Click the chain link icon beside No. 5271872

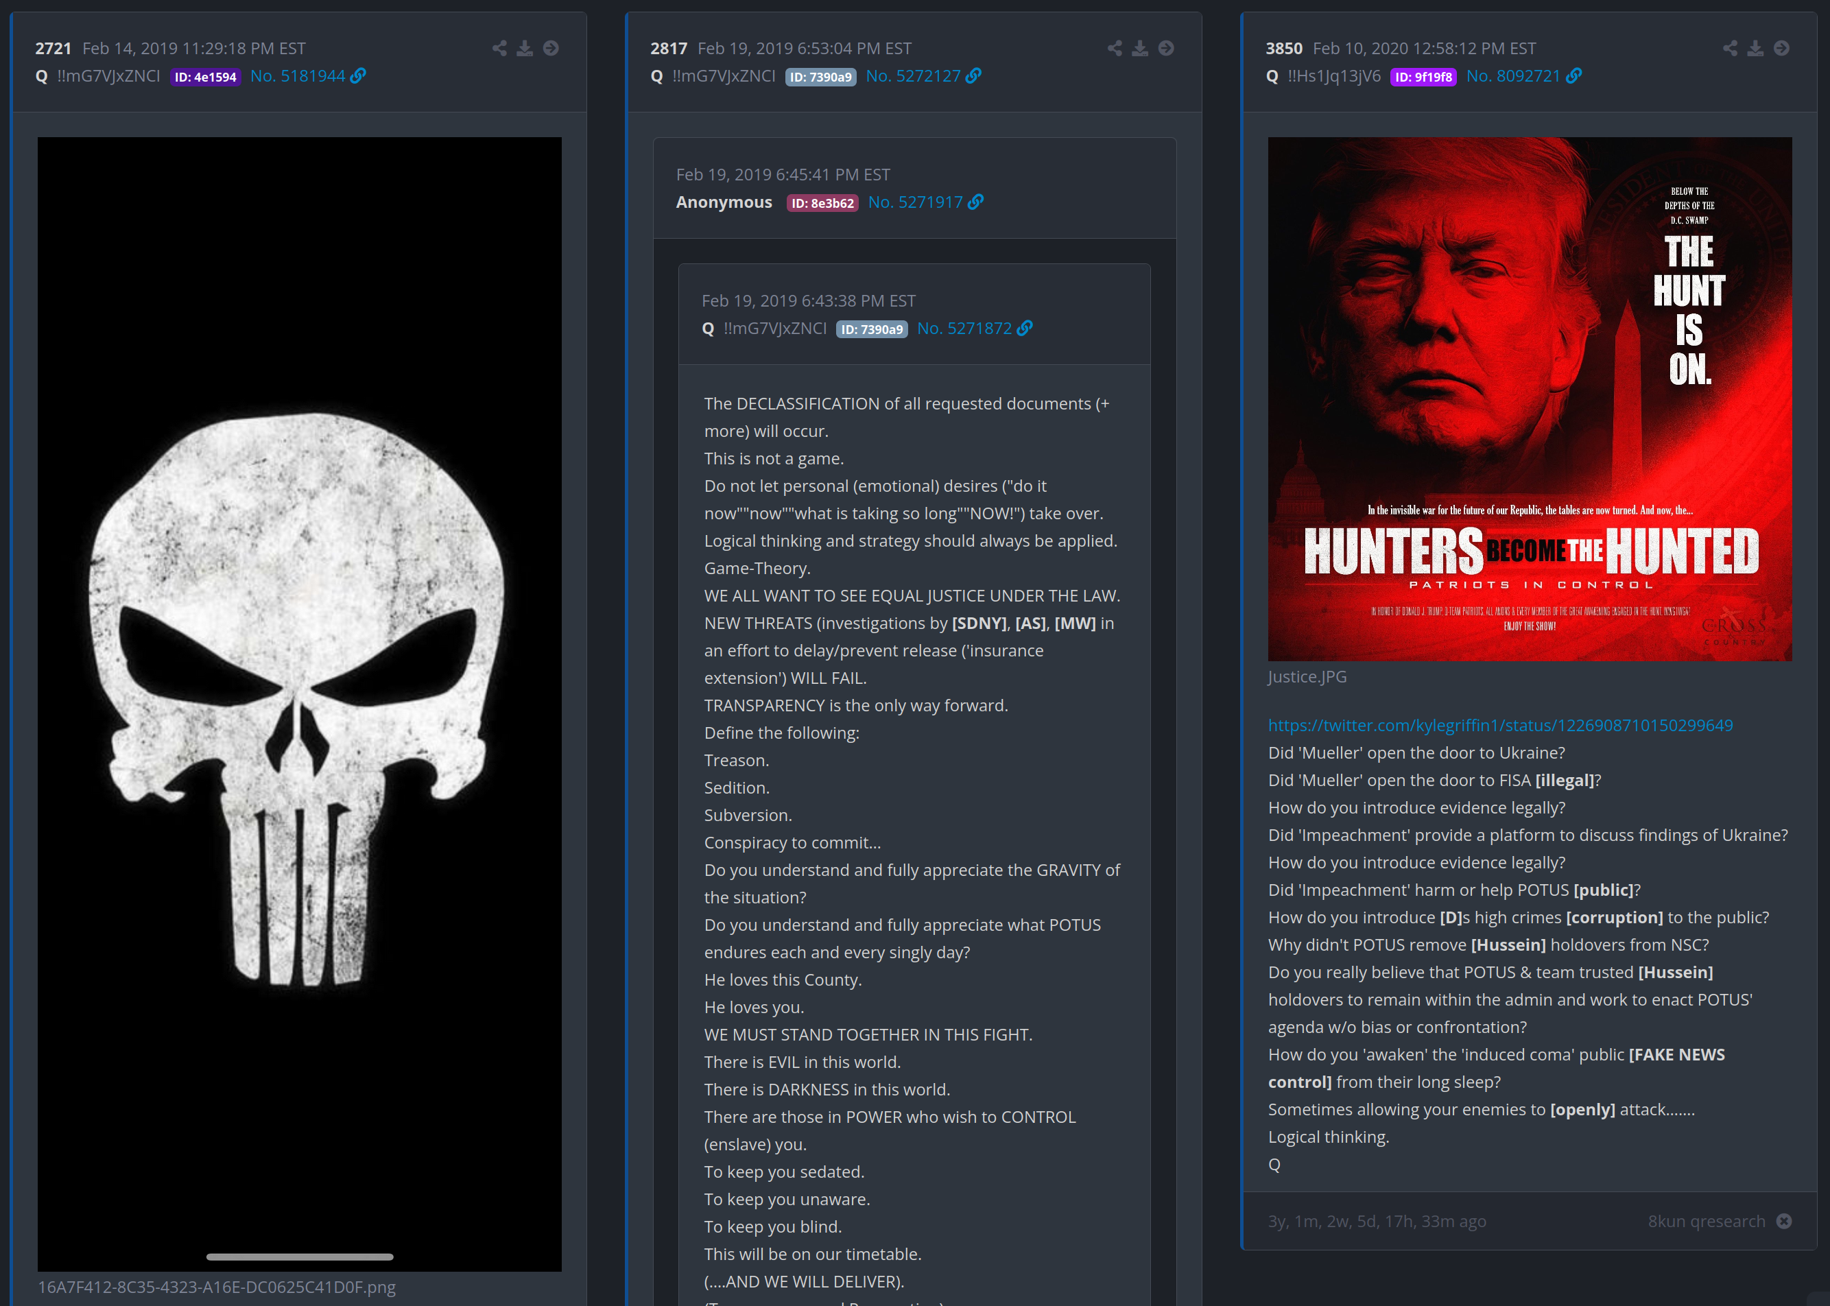click(1024, 328)
